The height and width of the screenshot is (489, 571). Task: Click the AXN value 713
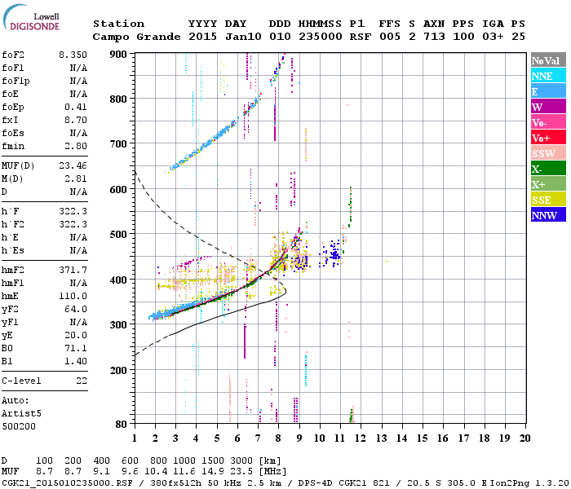click(434, 37)
